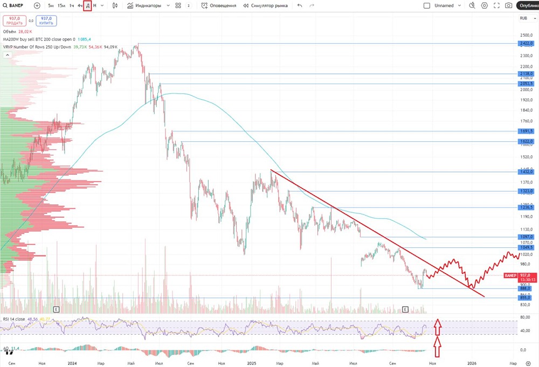Click the 2422,0 price level label
This screenshot has height=367, width=539.
click(x=527, y=43)
